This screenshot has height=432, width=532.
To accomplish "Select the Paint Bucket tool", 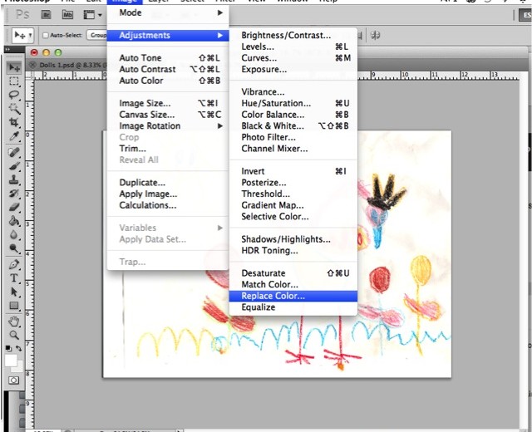I will (14, 221).
